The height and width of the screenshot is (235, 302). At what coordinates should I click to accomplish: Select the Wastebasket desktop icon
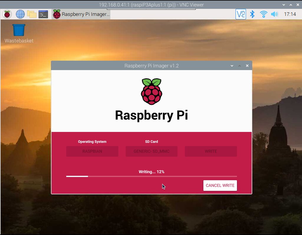pos(19,34)
